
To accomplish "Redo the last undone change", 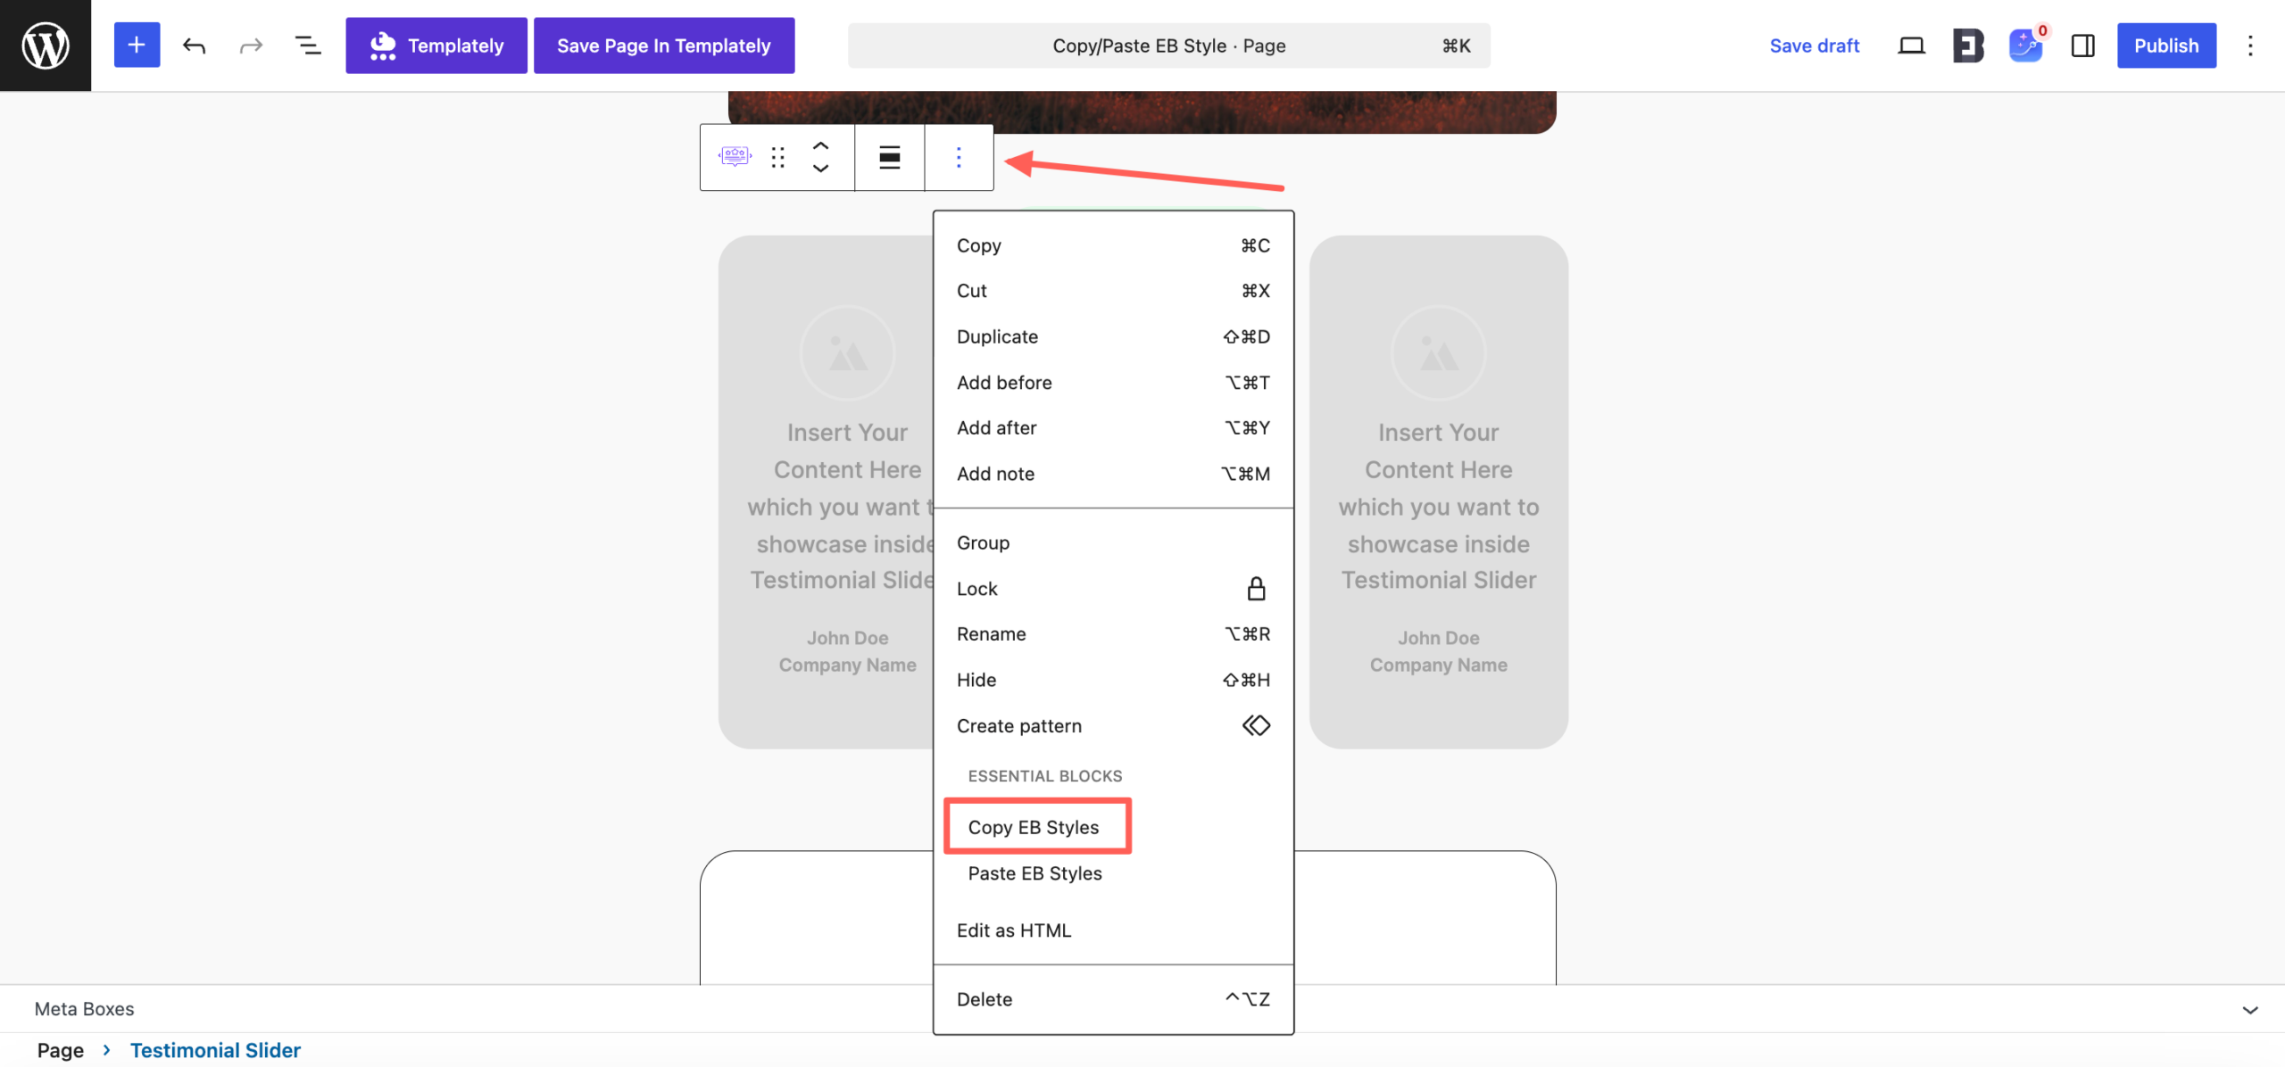I will [251, 45].
